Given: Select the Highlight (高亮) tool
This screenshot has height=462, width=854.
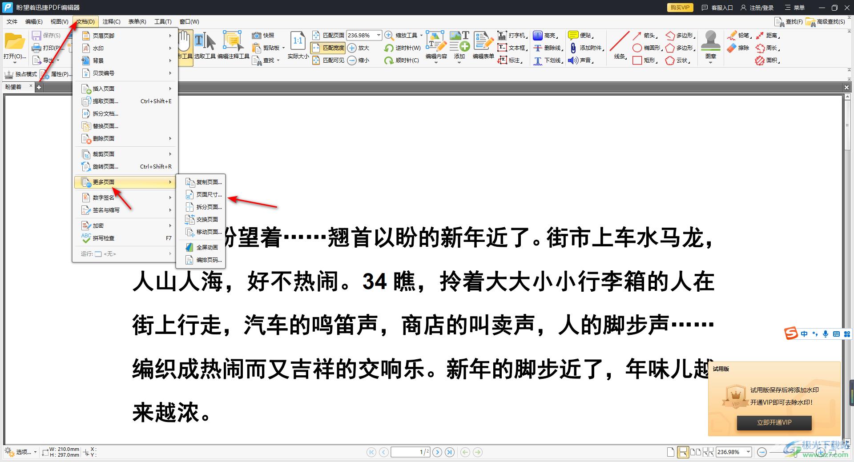Looking at the screenshot, I should (545, 35).
